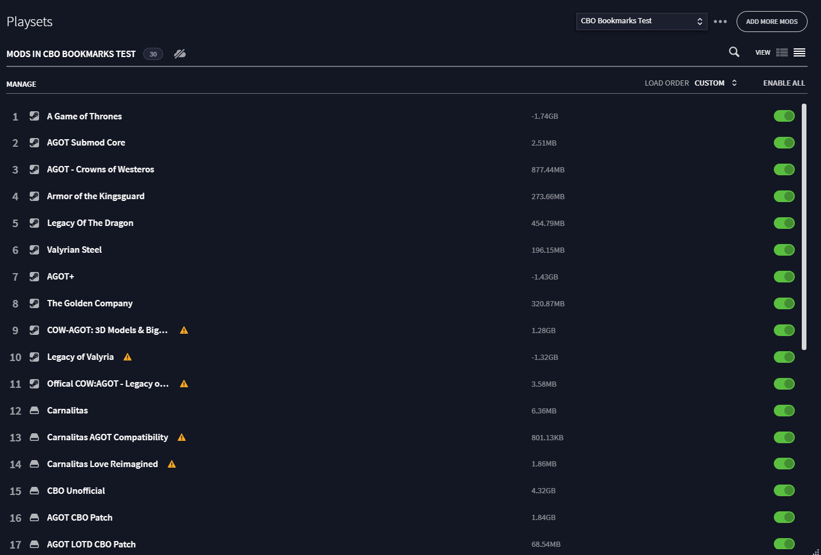This screenshot has height=555, width=821.
Task: Disable the Legacy of Valyria mod
Action: (x=784, y=357)
